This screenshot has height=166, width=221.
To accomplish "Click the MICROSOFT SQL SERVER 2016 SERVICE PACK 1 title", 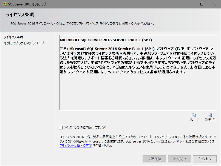I will [106, 40].
